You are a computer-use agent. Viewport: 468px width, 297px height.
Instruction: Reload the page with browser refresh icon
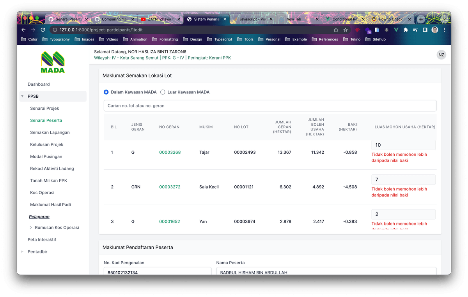pyautogui.click(x=43, y=30)
